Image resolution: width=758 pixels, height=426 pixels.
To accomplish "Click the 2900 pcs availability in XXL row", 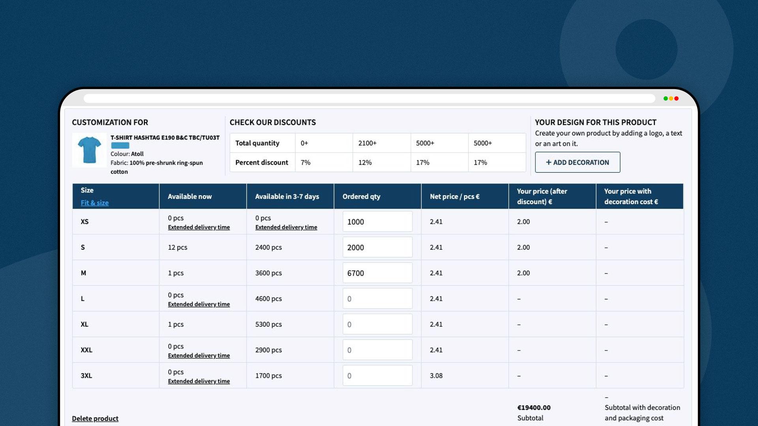I will [x=268, y=350].
